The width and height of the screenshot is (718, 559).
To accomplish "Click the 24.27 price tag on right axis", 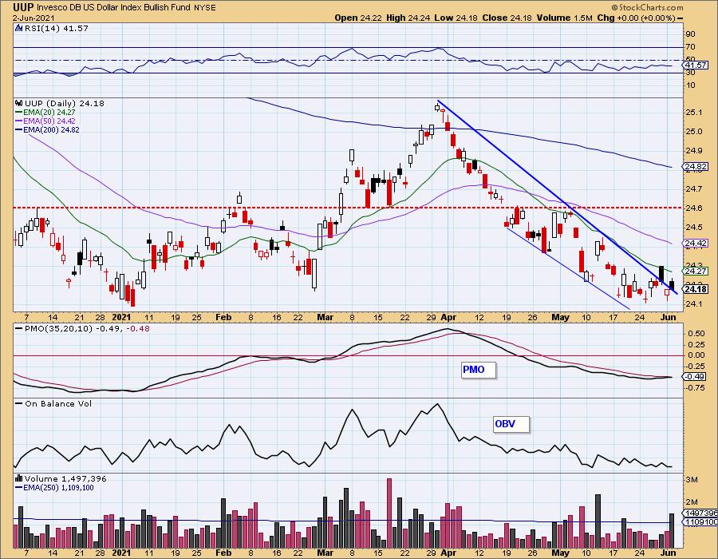I will (x=696, y=272).
